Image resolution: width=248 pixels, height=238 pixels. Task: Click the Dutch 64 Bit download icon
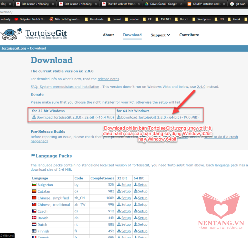135,225
